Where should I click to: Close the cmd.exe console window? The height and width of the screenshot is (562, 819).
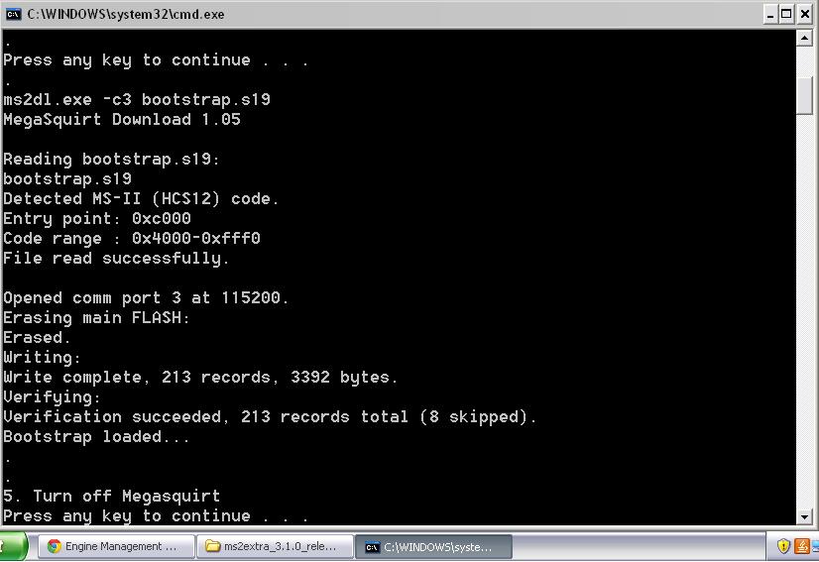point(805,14)
